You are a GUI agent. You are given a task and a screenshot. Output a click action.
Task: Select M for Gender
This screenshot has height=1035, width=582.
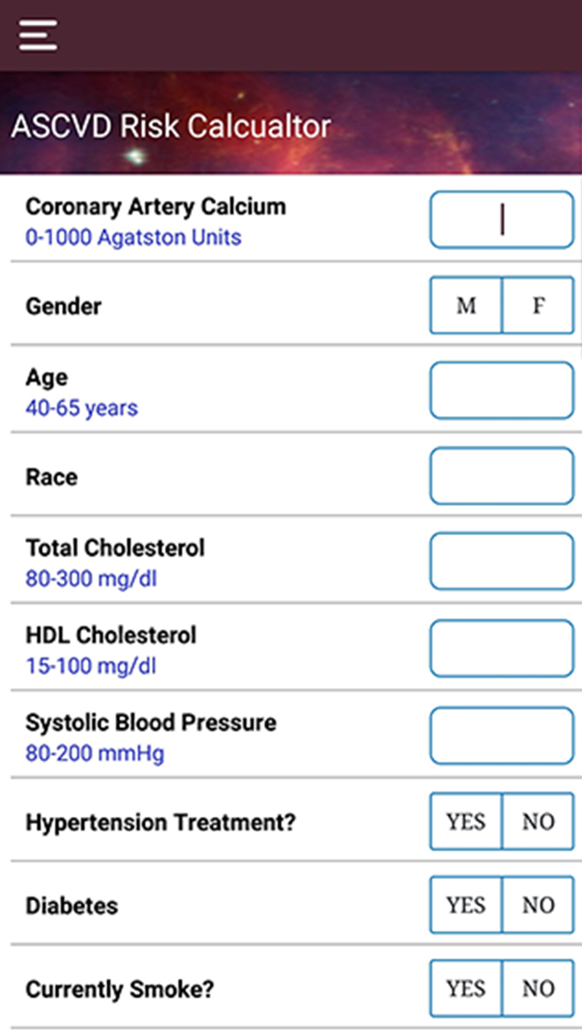point(466,306)
